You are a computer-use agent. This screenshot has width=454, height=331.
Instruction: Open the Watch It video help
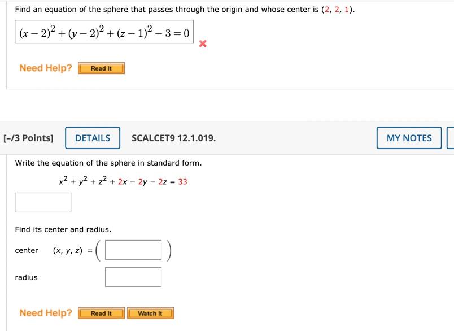tap(151, 313)
